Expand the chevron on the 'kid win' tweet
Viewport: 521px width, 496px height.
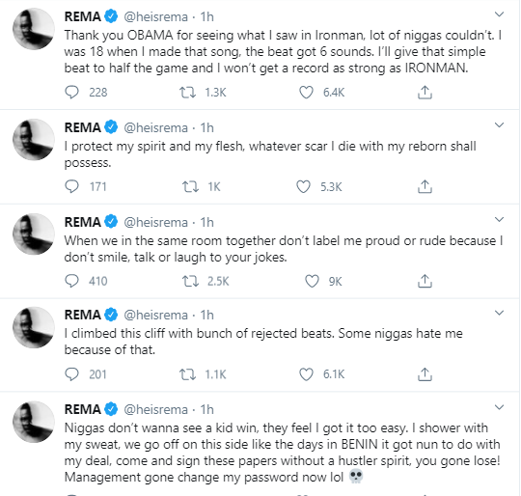(499, 407)
